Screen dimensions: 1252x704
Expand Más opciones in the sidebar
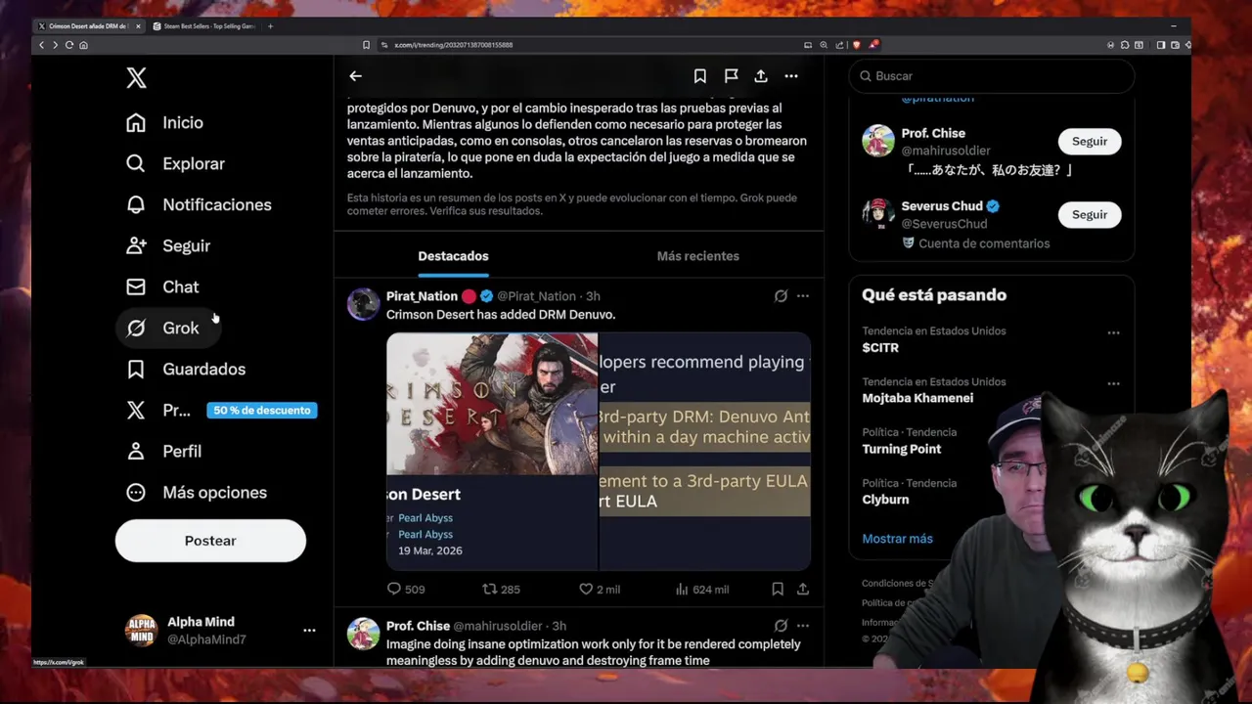[197, 492]
